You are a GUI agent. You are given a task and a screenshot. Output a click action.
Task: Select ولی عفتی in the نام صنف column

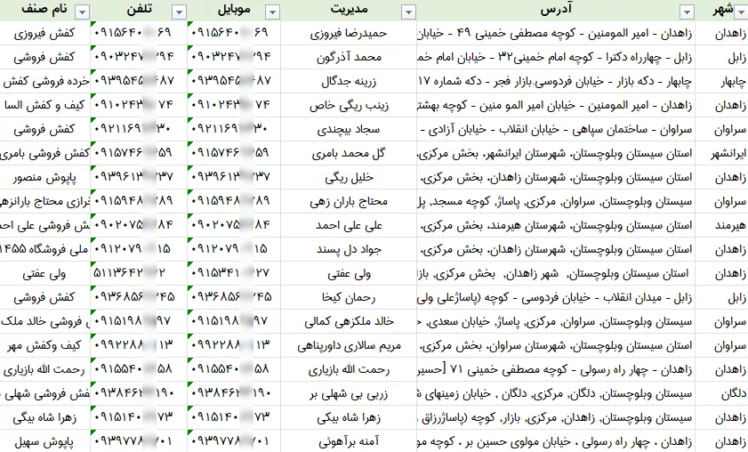click(x=44, y=273)
